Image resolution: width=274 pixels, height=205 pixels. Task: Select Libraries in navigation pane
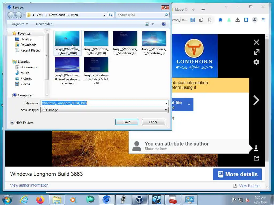[24, 62]
